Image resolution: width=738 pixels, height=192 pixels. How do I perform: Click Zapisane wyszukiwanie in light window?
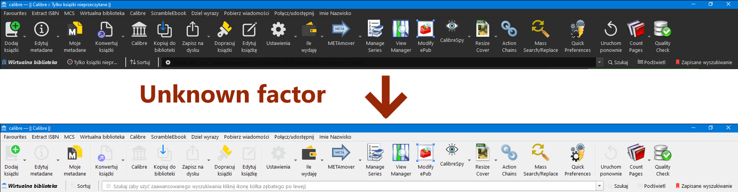[x=704, y=186]
